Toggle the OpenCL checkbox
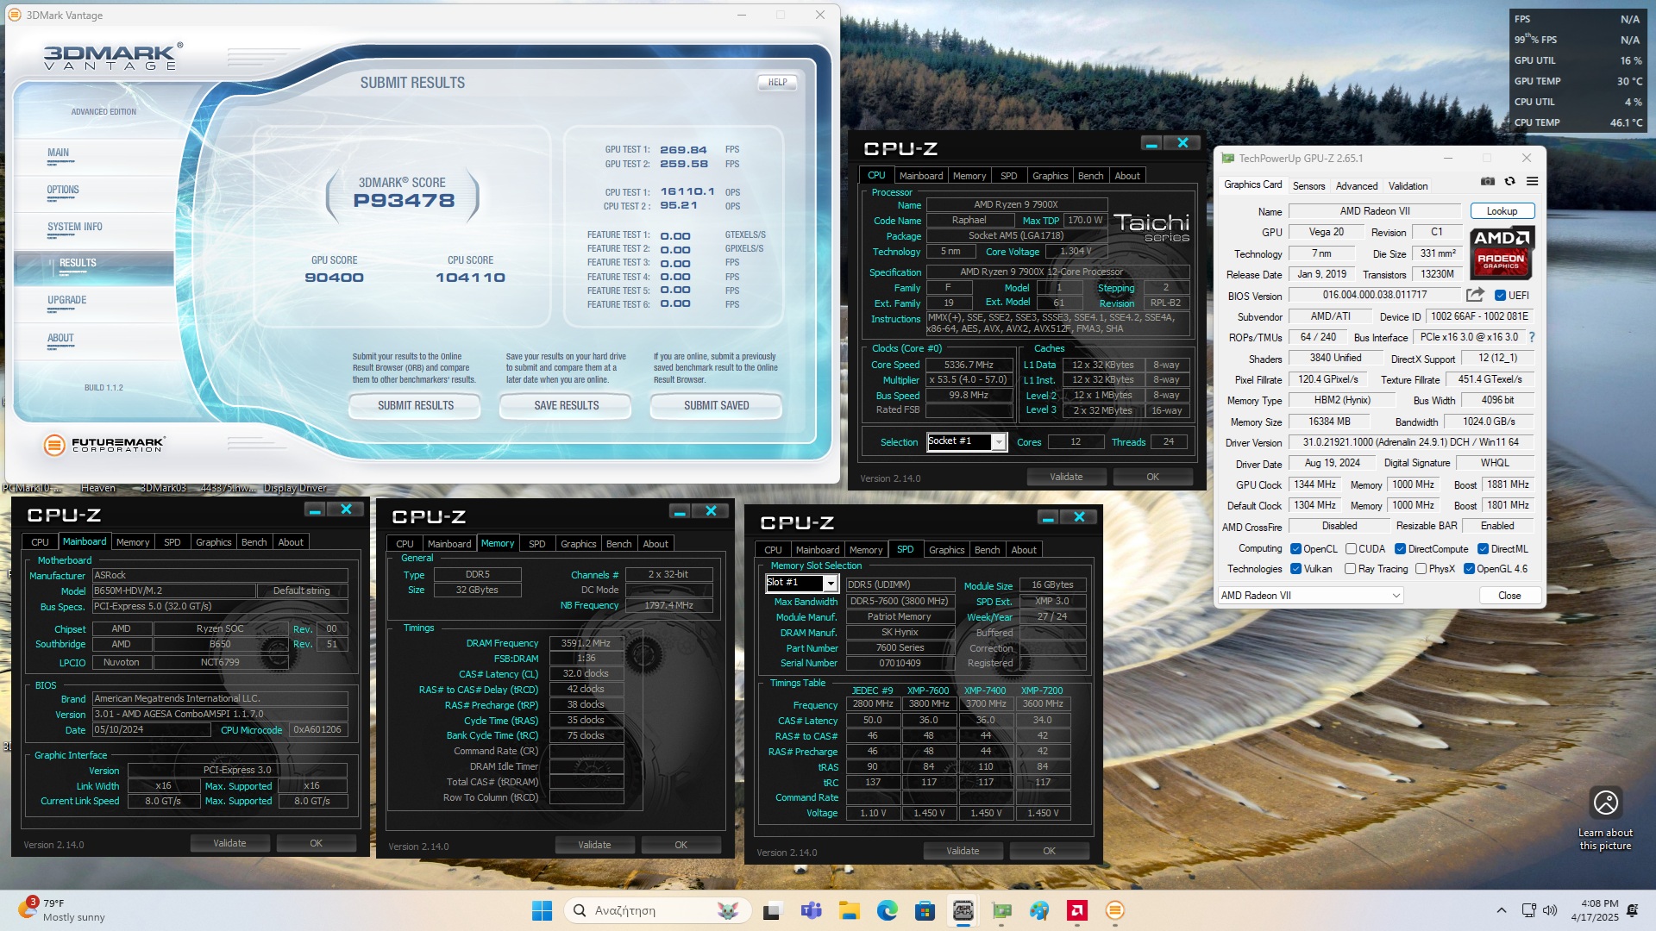 [x=1295, y=549]
